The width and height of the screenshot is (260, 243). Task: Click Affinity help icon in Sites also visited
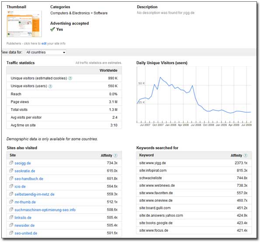click(115, 155)
